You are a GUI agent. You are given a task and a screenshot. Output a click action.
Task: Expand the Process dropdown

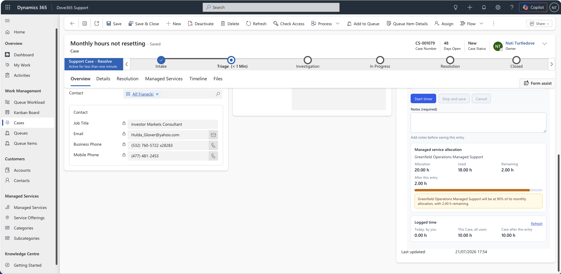point(338,23)
